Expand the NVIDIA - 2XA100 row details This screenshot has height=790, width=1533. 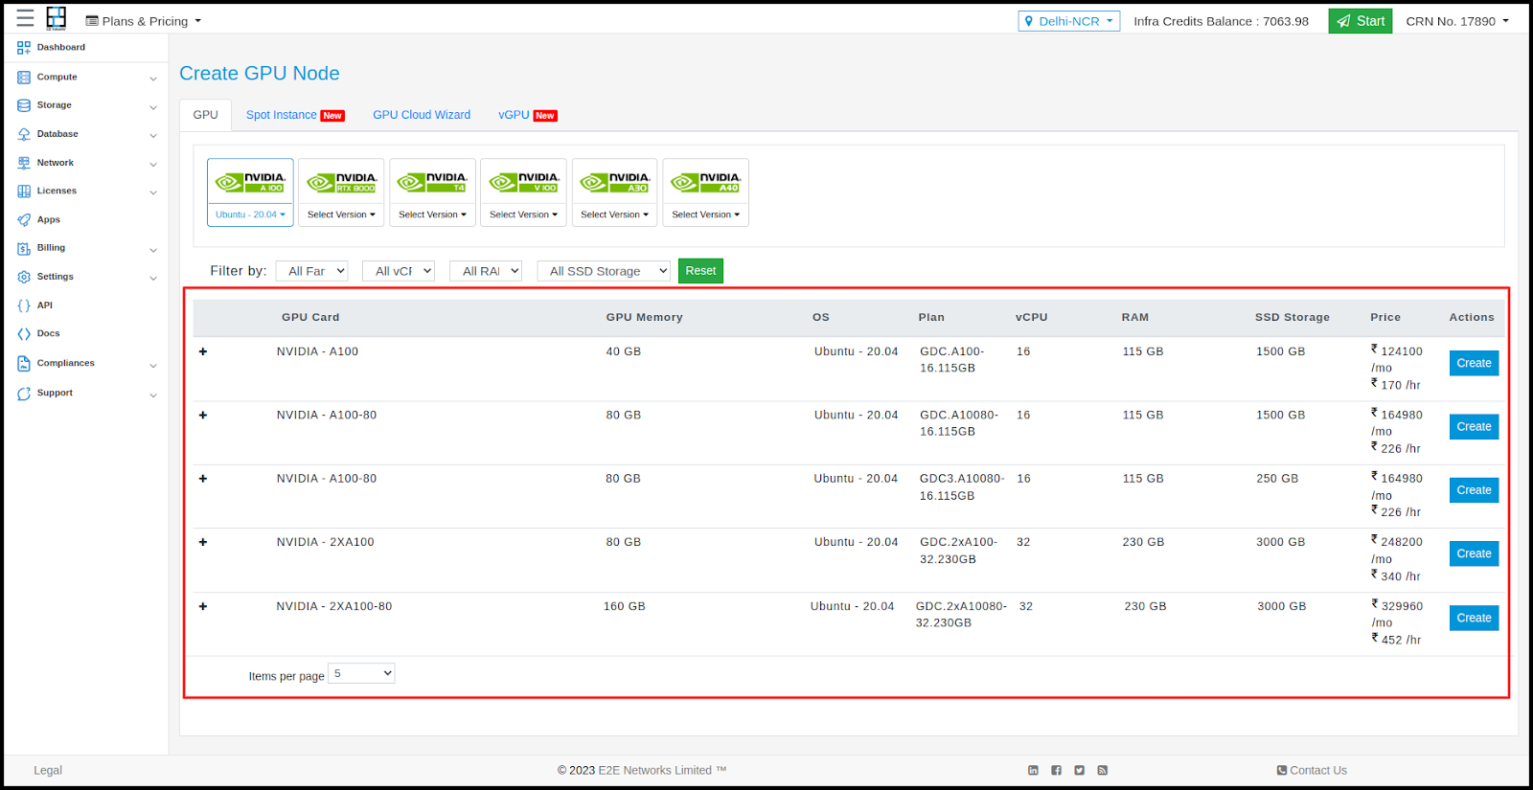click(x=203, y=542)
